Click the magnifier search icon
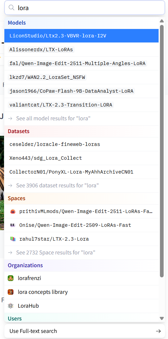The width and height of the screenshot is (168, 339). coord(11,8)
